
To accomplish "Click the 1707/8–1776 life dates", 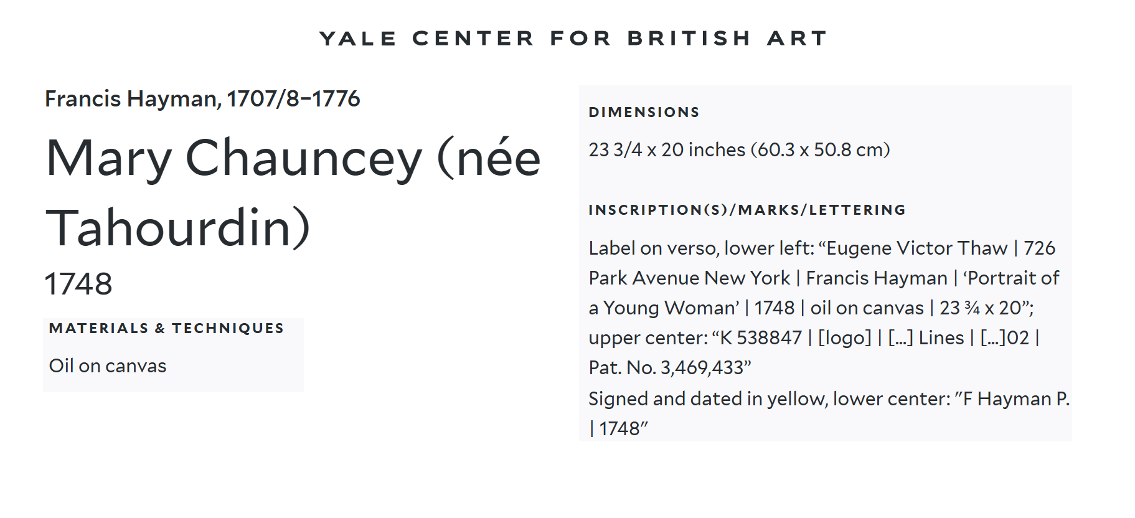I will (x=293, y=98).
